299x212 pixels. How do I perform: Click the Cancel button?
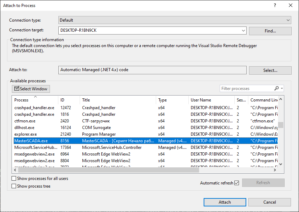tap(269, 202)
